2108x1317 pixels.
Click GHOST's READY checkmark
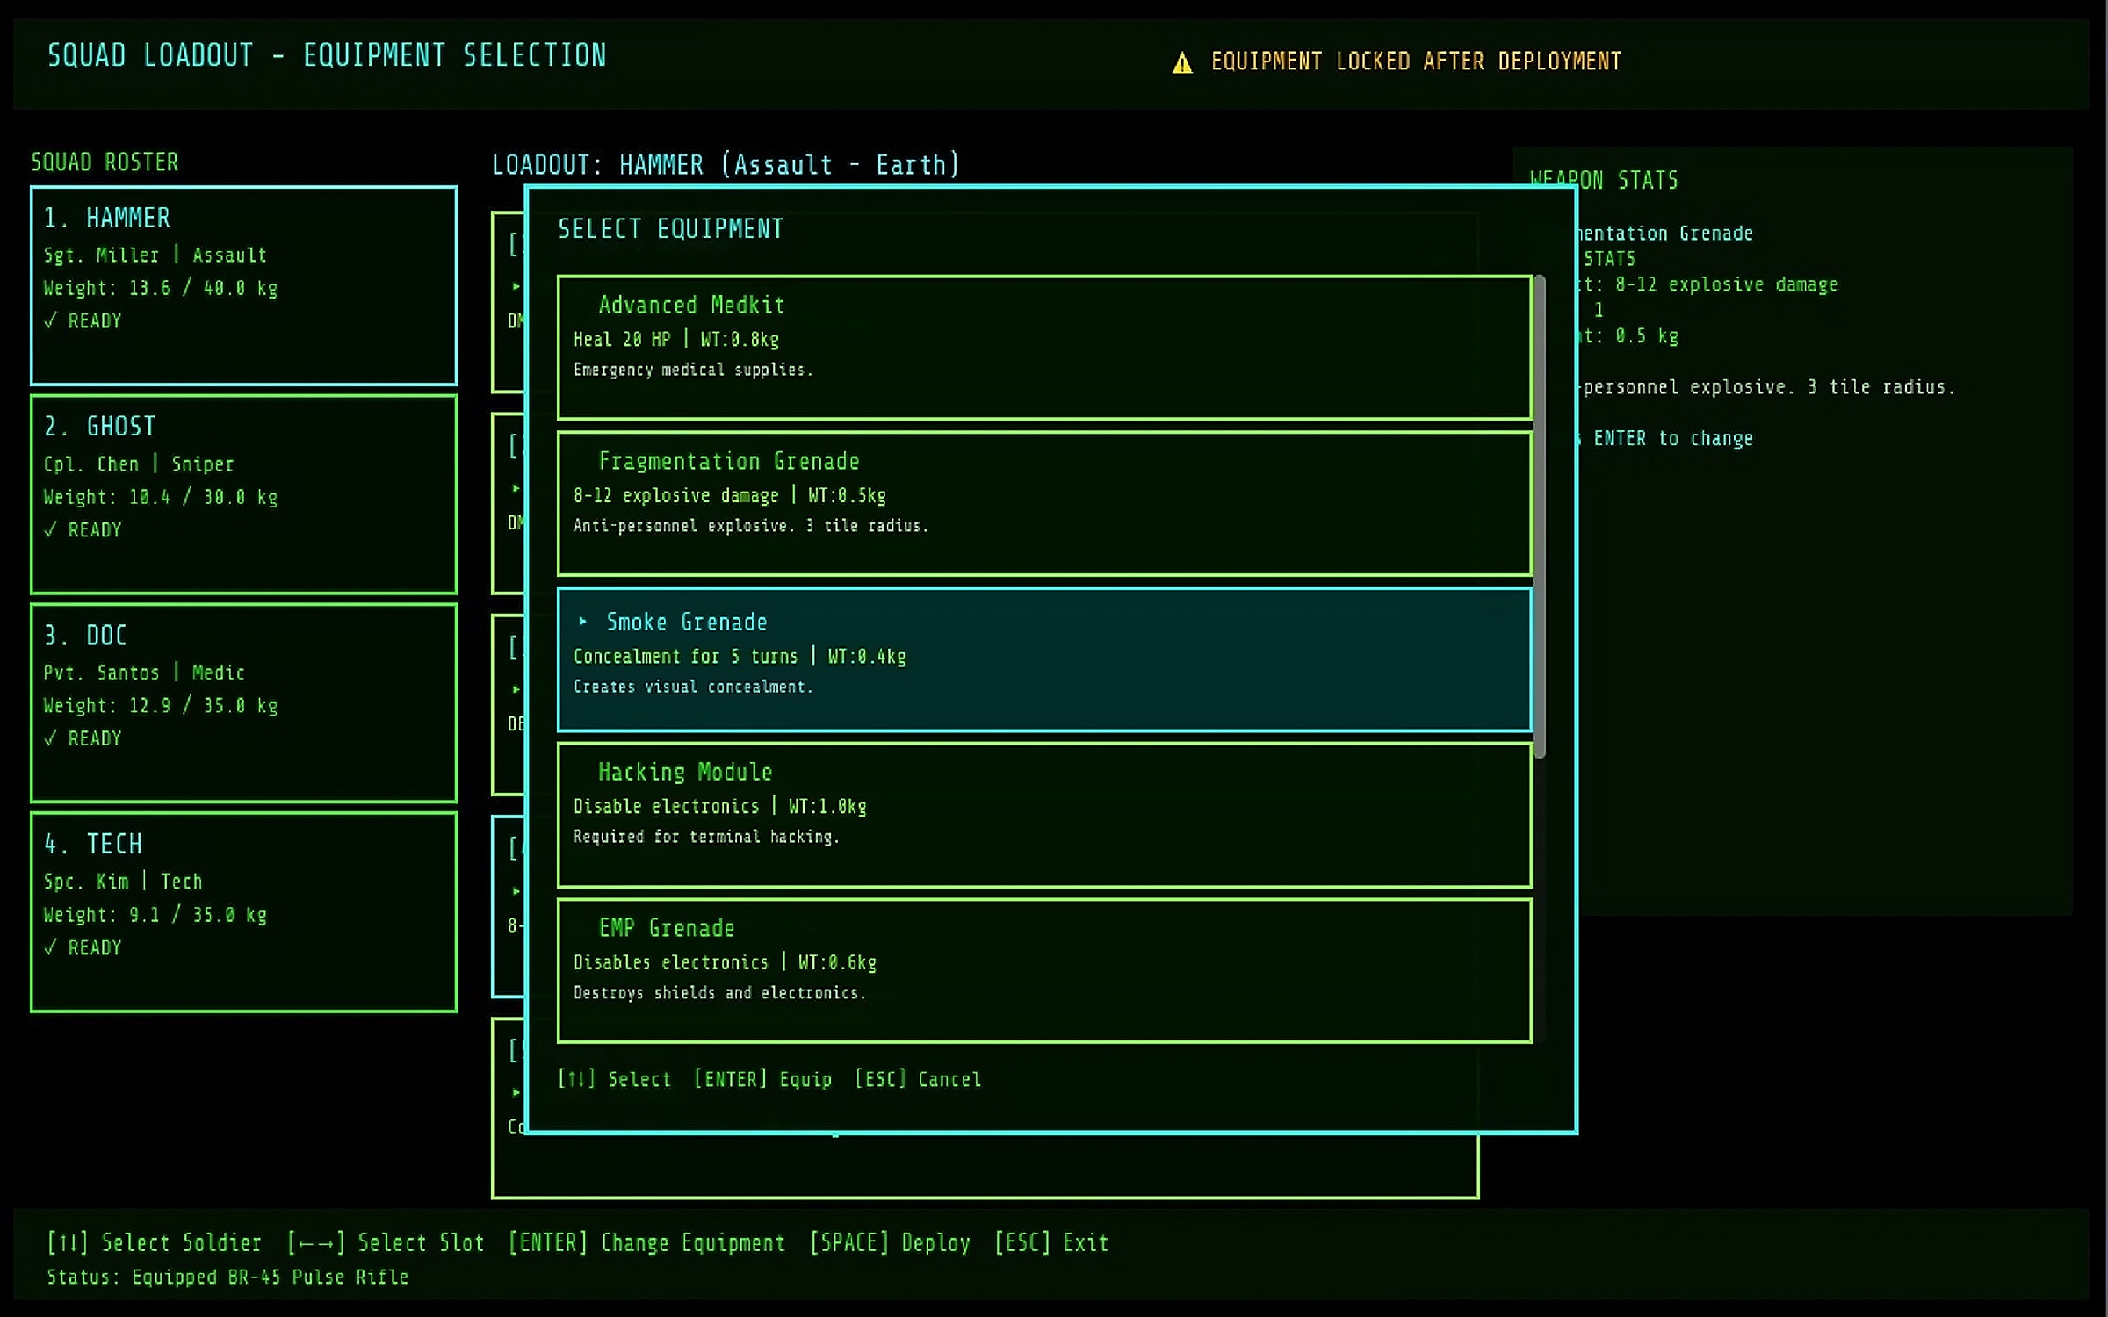pyautogui.click(x=50, y=529)
